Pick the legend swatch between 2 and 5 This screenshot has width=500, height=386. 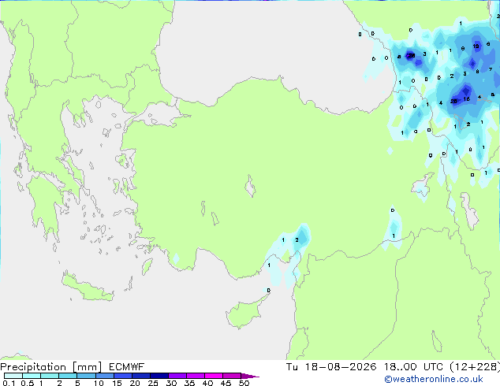coord(68,376)
